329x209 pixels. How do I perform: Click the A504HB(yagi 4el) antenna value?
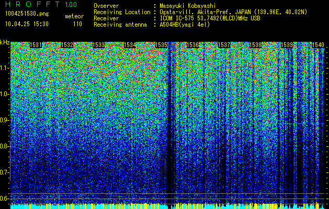click(x=185, y=25)
